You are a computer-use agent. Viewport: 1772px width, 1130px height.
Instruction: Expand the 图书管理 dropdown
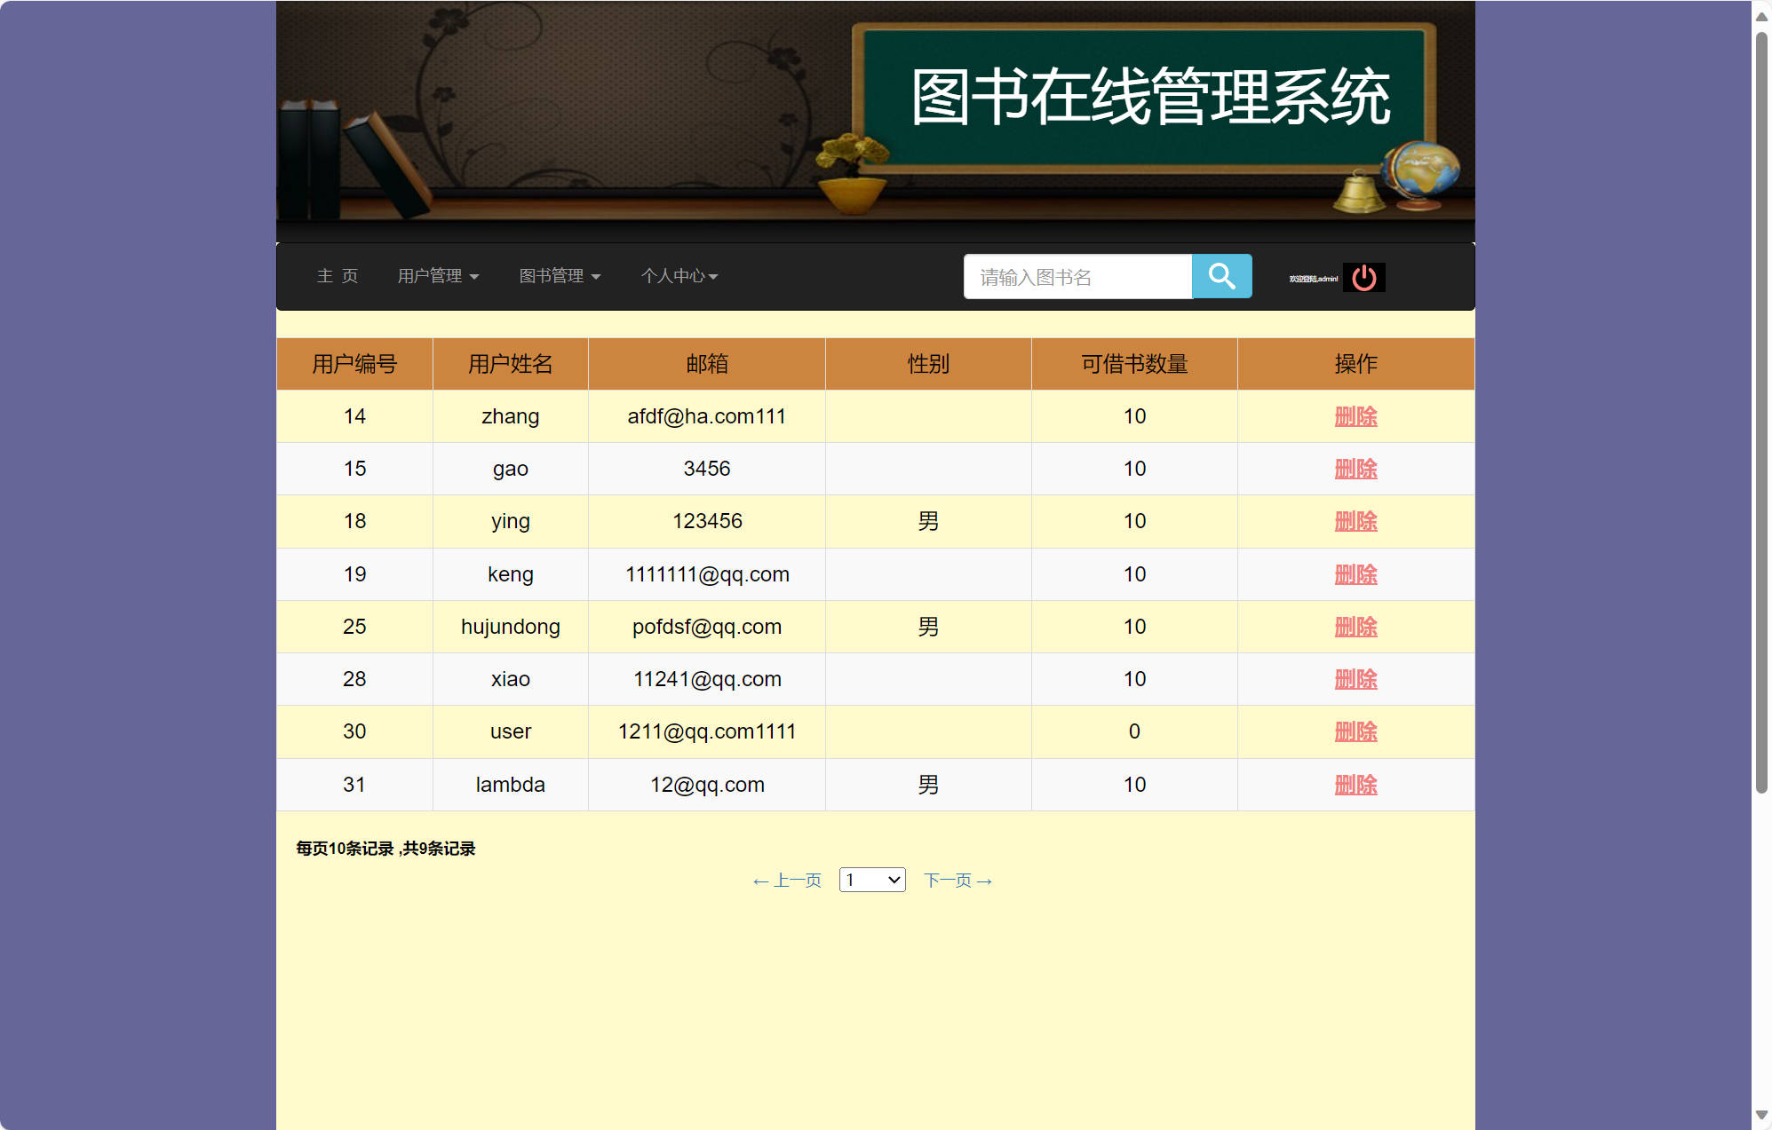560,276
